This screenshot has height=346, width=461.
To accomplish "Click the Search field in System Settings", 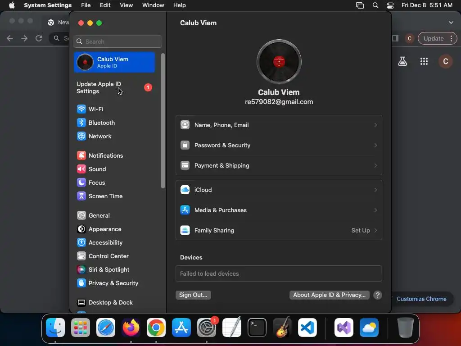I will [118, 41].
